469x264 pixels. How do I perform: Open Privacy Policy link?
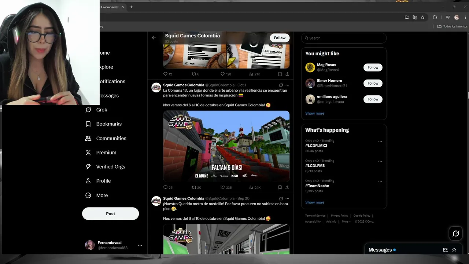click(x=339, y=216)
